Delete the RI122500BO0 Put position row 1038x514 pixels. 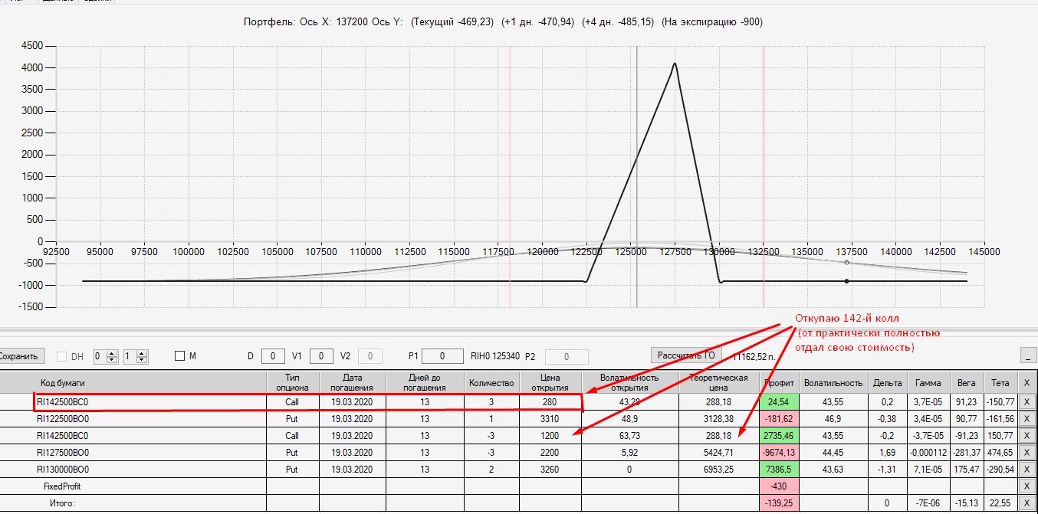tap(1027, 419)
